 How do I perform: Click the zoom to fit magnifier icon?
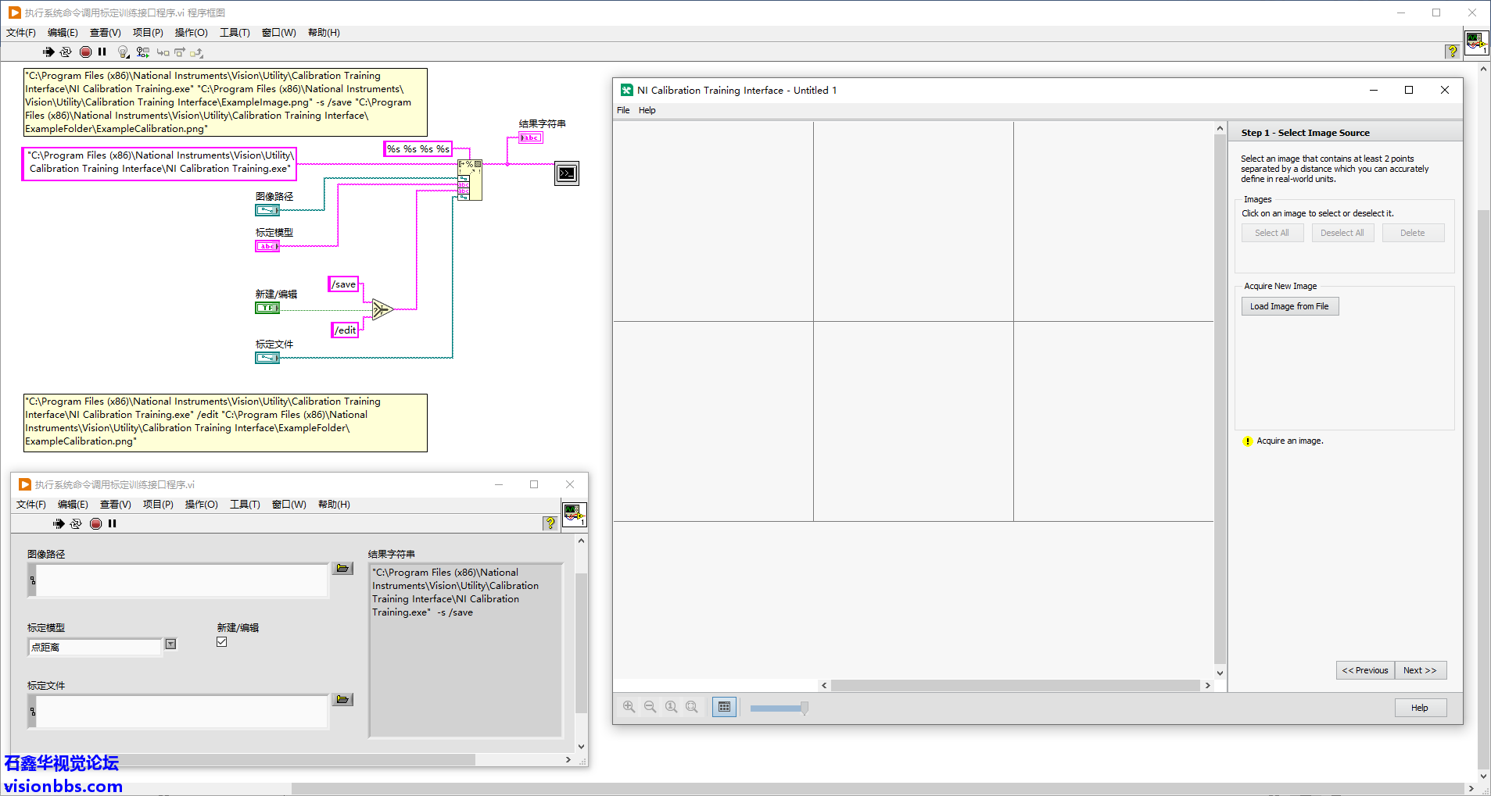[692, 707]
